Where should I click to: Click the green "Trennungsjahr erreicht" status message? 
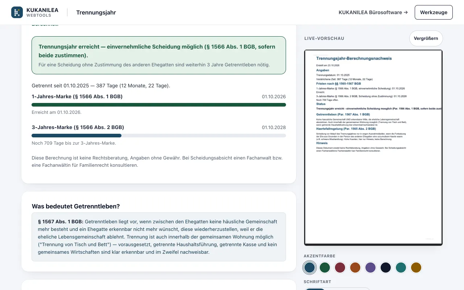[159, 55]
